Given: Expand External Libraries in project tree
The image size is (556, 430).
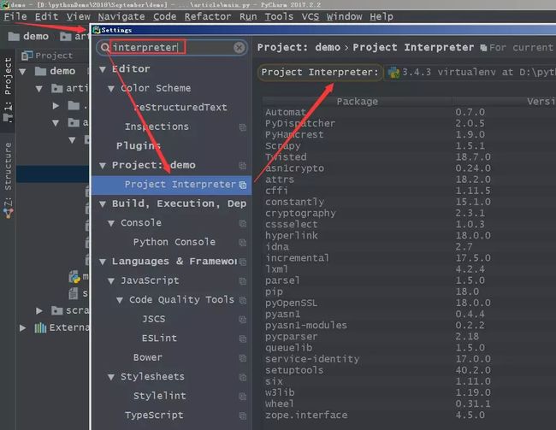Looking at the screenshot, I should click(22, 328).
